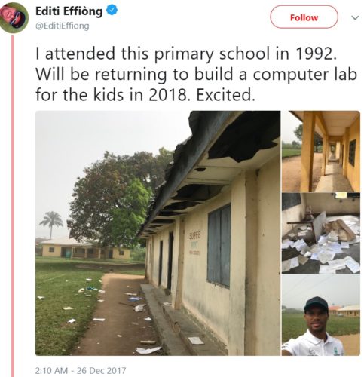
Task: Expand the tweet options chevron
Action: coord(355,17)
